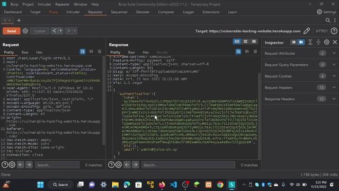The height and width of the screenshot is (191, 339).
Task: Select Raw view in Request panel
Action: pos(25,53)
